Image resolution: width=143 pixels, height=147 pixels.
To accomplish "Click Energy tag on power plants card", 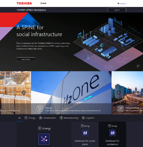I will click(85, 126).
